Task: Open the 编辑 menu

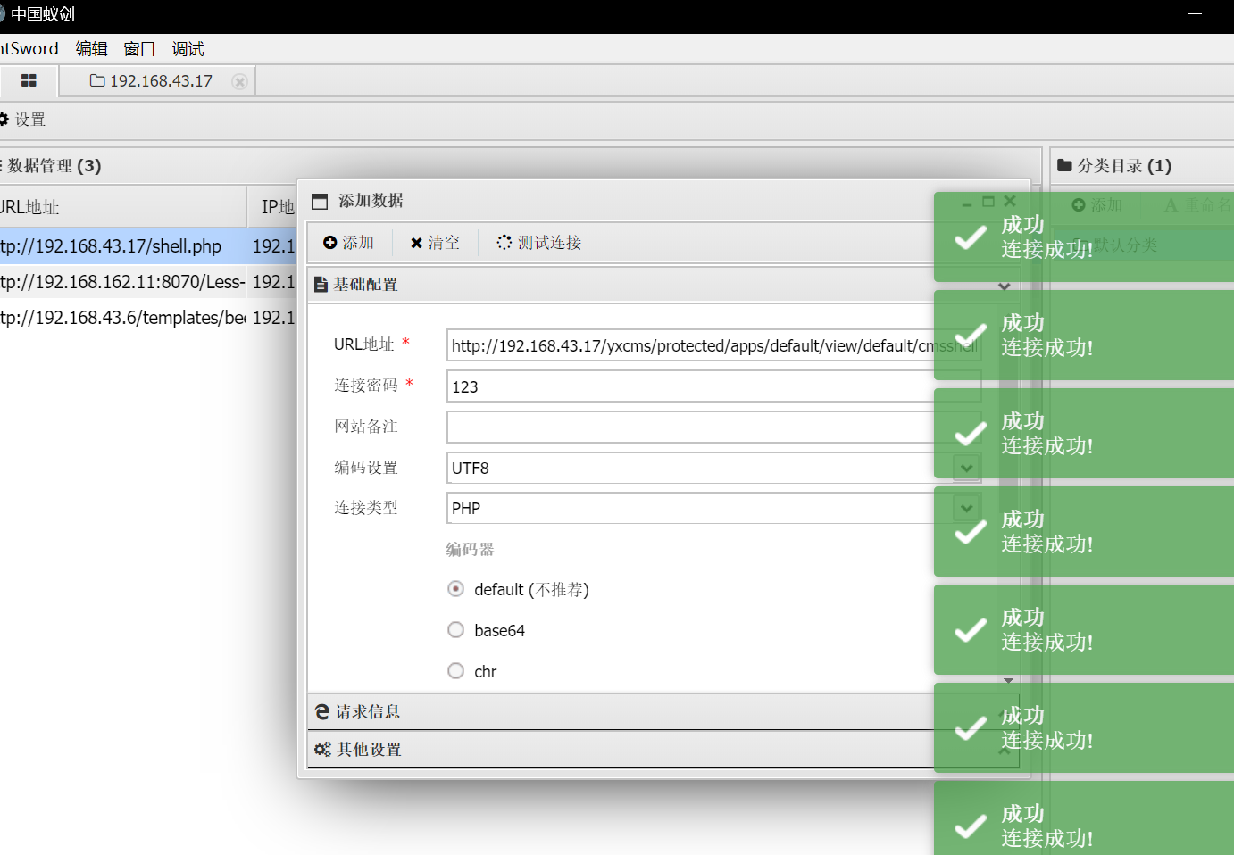Action: coord(91,49)
